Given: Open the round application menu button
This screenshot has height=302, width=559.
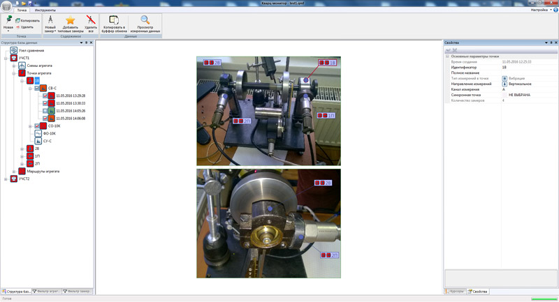Looking at the screenshot, I should (x=6, y=6).
